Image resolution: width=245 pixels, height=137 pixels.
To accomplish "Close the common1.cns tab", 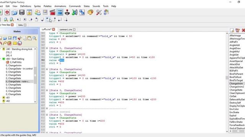I will (x=74, y=30).
